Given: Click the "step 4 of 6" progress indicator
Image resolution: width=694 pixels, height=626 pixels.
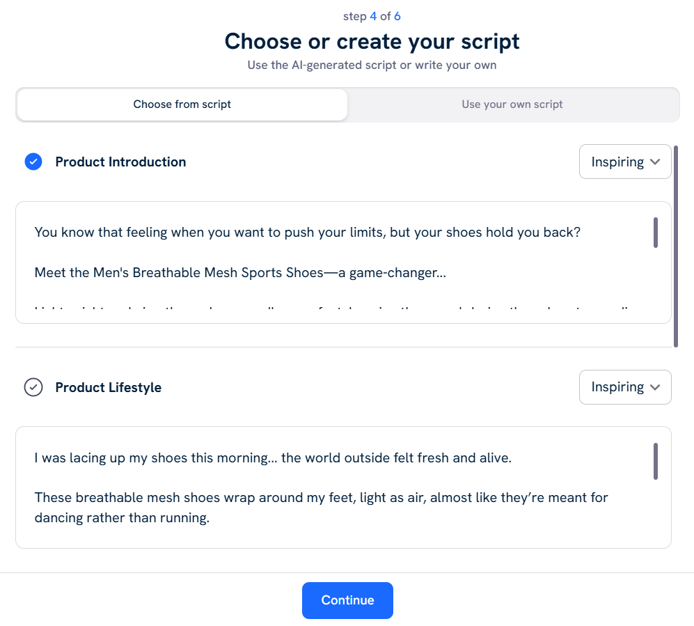Looking at the screenshot, I should (x=372, y=15).
